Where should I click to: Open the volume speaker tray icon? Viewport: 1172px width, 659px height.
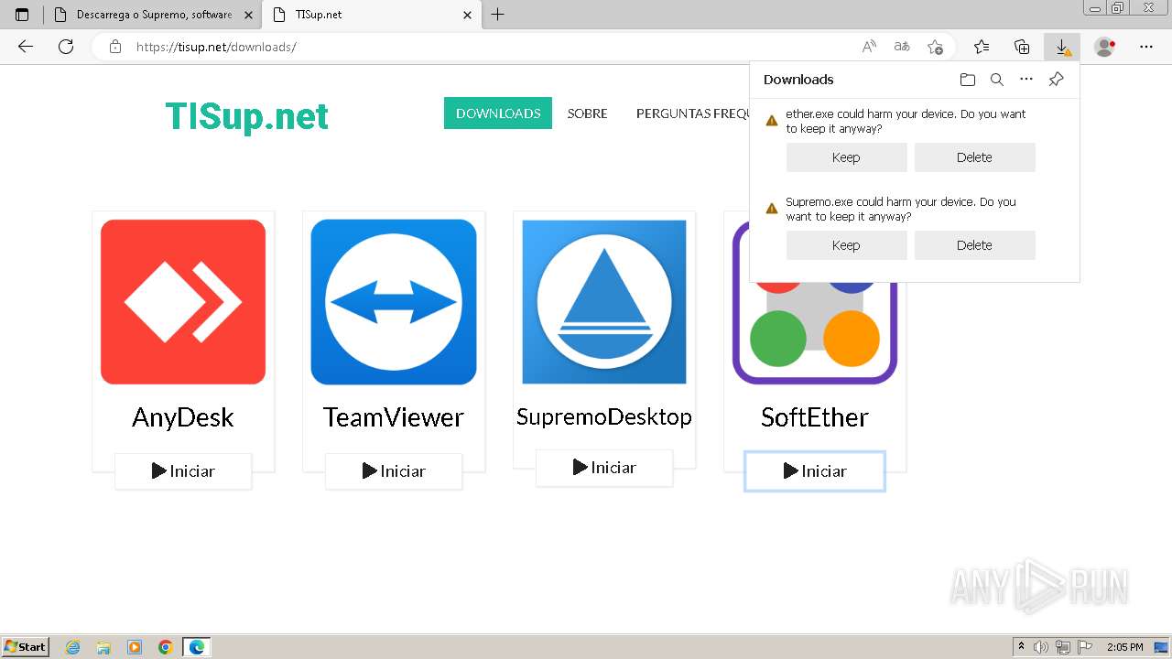tap(1041, 647)
